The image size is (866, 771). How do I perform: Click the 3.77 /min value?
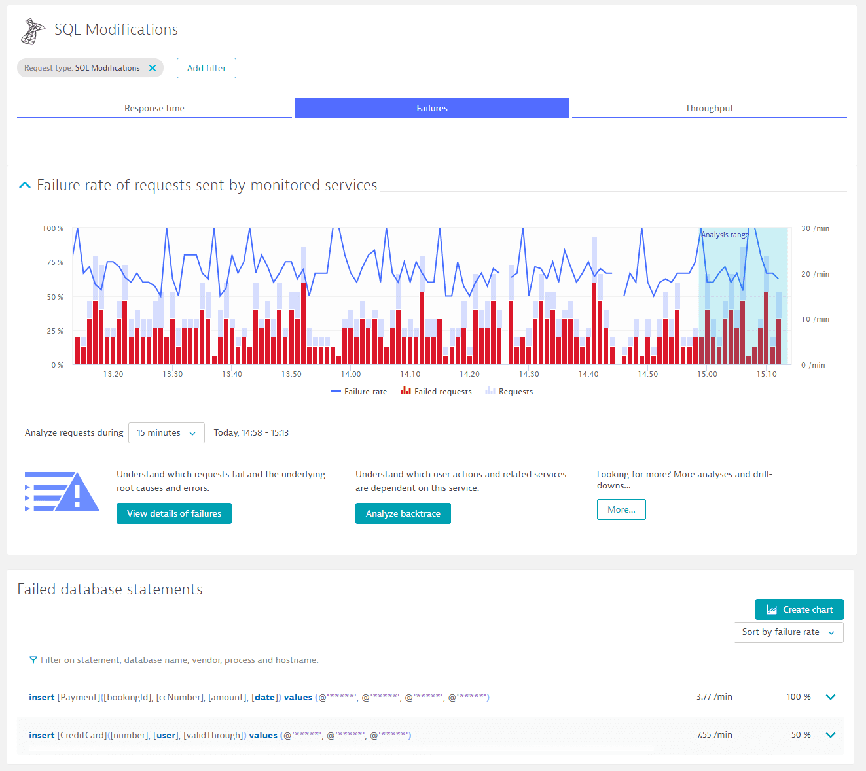pyautogui.click(x=714, y=697)
